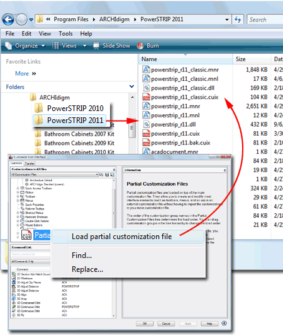The width and height of the screenshot is (283, 335).
Task: Click the round collapse arrow beside Help
Action: pos(224,323)
